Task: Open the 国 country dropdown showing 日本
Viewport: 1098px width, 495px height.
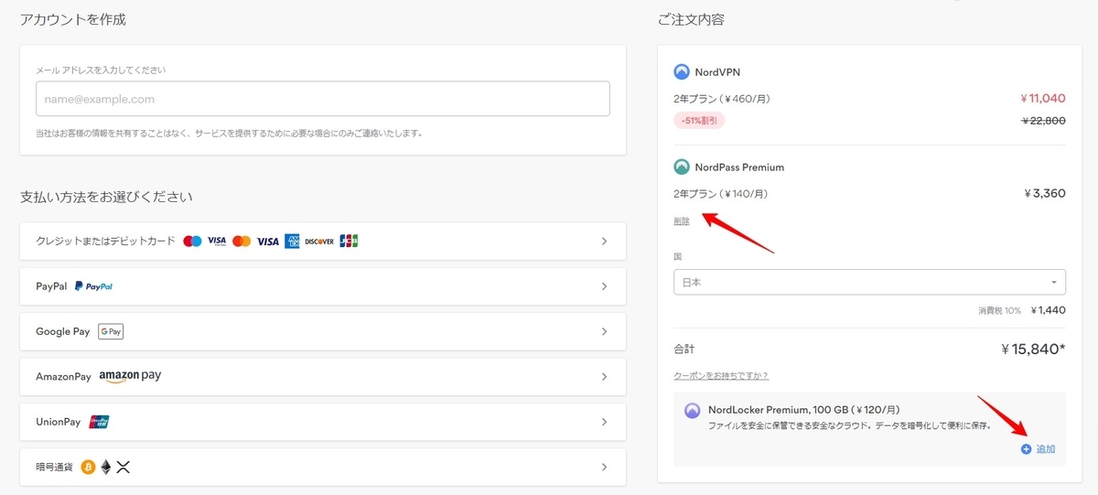Action: (x=869, y=282)
